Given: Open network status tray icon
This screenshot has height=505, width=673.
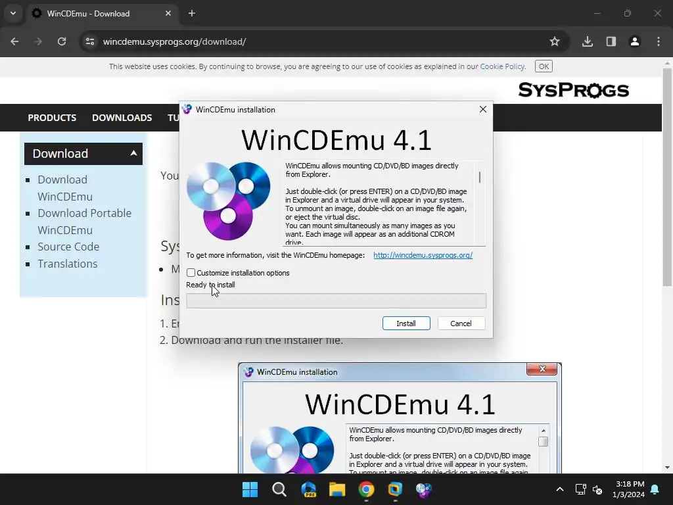Looking at the screenshot, I should pyautogui.click(x=581, y=489).
